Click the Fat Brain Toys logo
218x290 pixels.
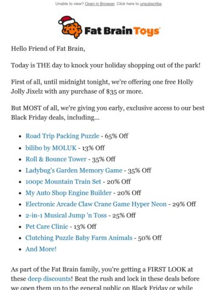[x=109, y=27]
